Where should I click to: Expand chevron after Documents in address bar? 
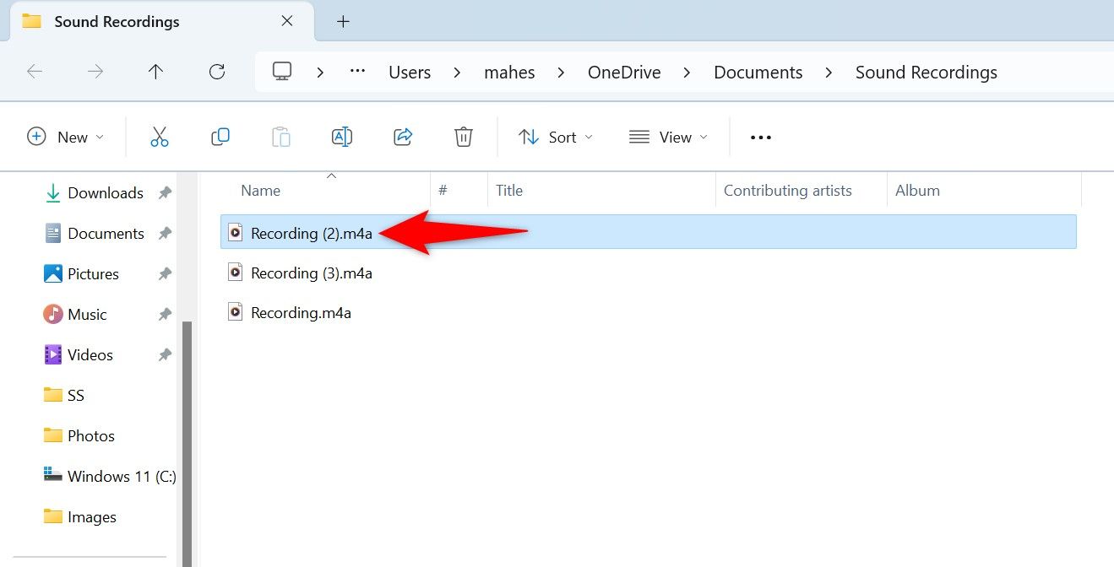829,73
